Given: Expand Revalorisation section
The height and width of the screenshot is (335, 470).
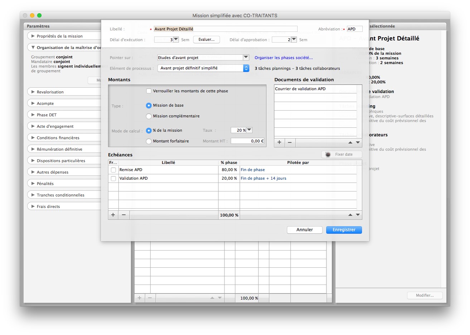Looking at the screenshot, I should 33,92.
